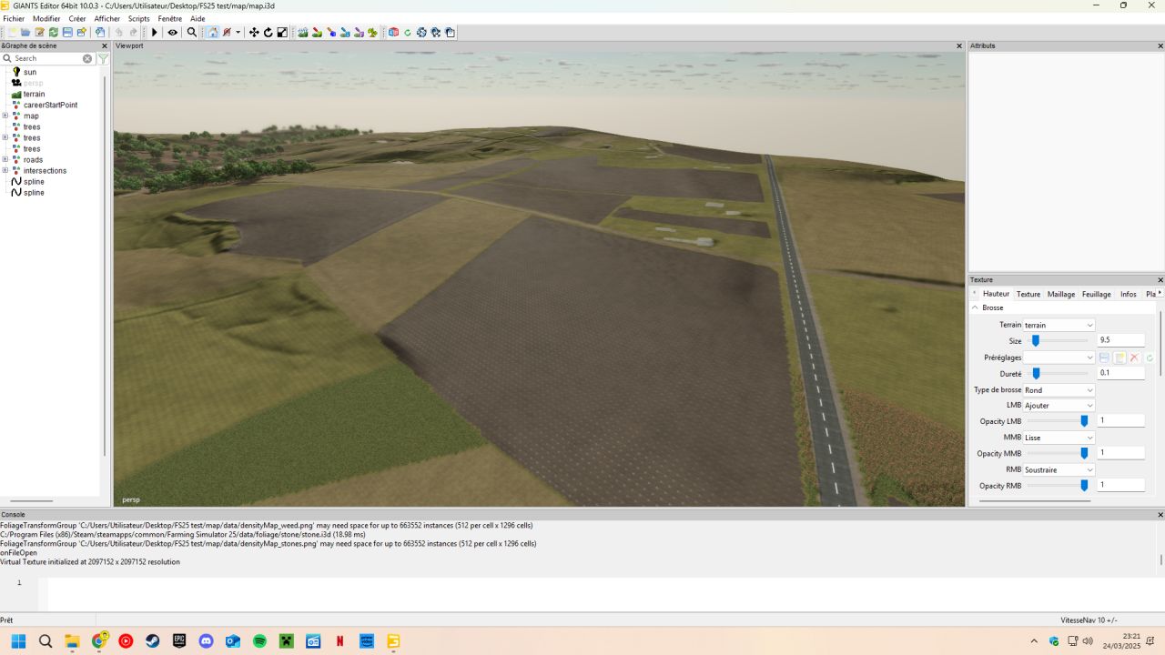
Task: Activate the first terrain sculpt mode icon
Action: (x=303, y=32)
